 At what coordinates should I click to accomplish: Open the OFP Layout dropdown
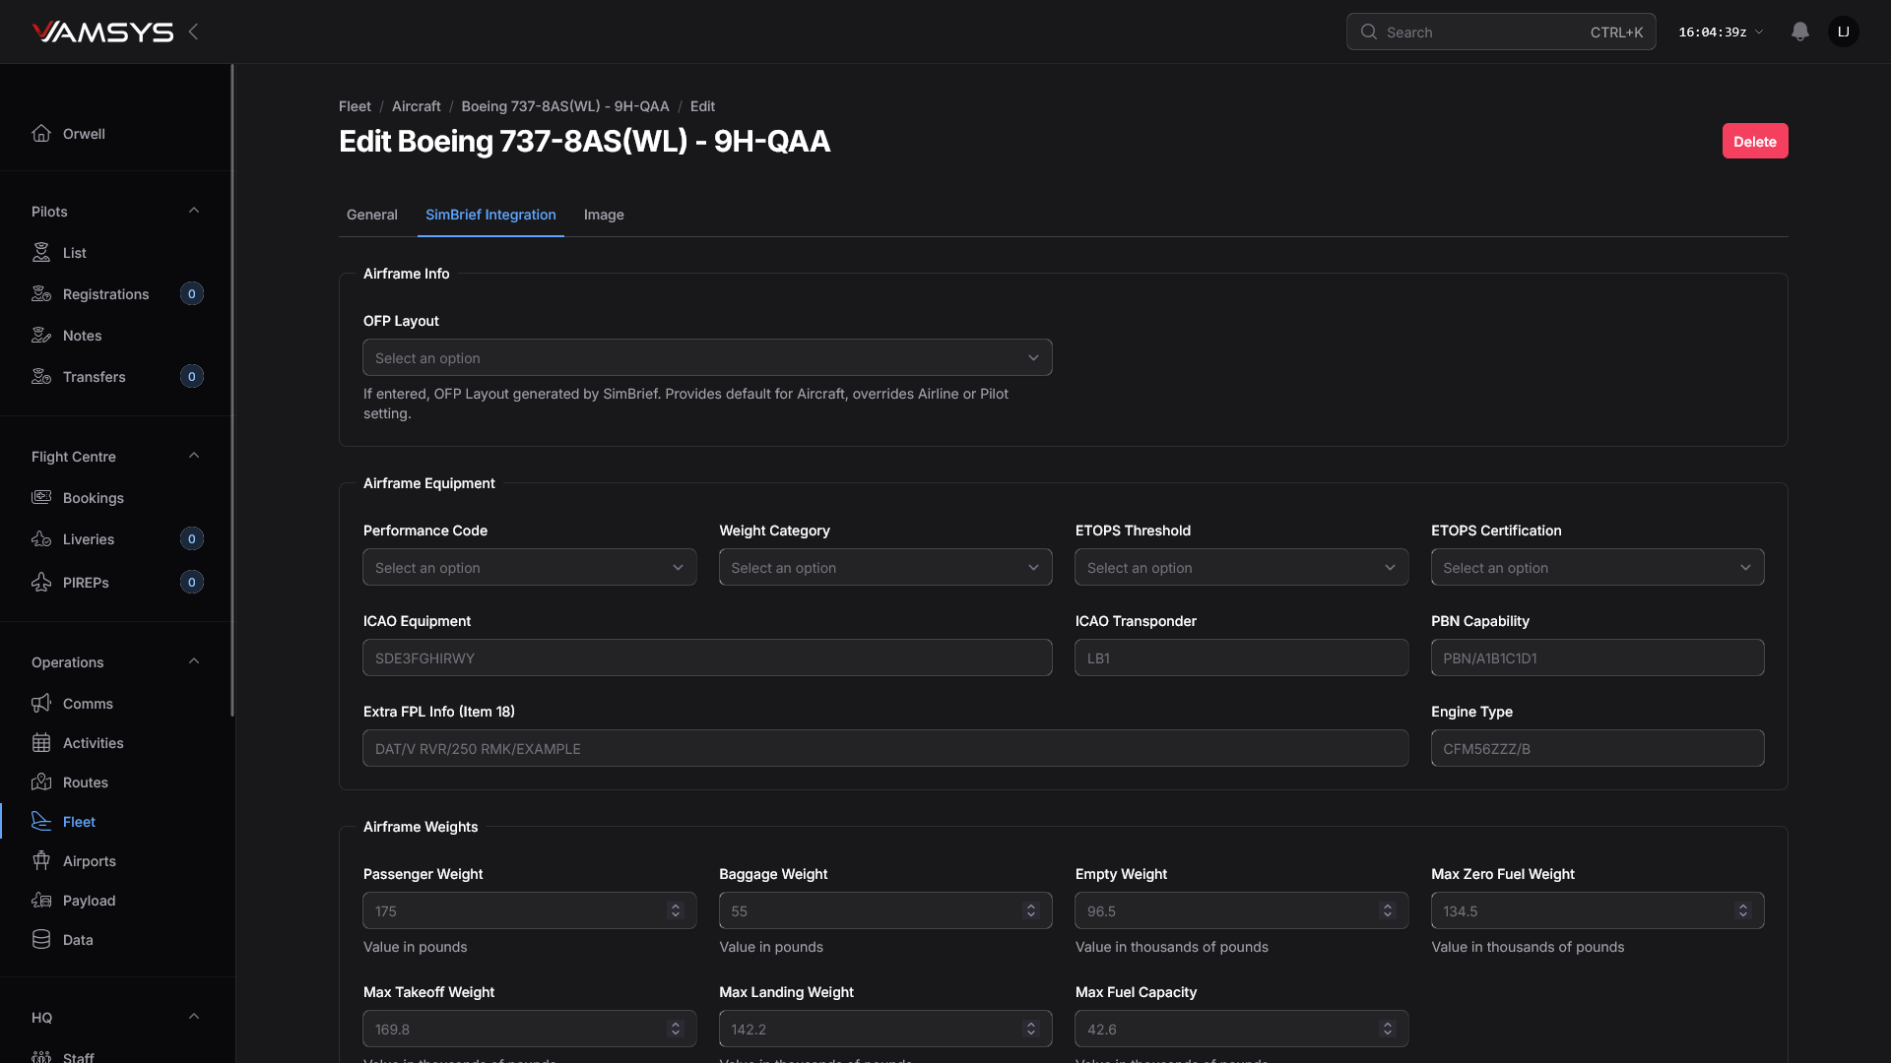(706, 358)
